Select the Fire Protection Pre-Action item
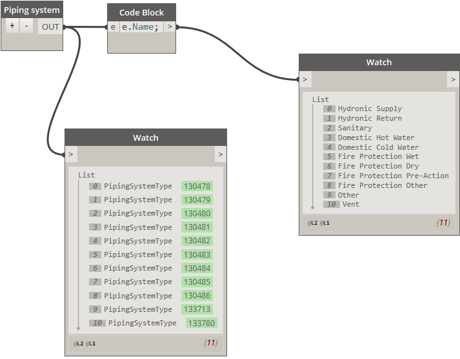Viewport: 460px width, 359px height. click(x=393, y=176)
